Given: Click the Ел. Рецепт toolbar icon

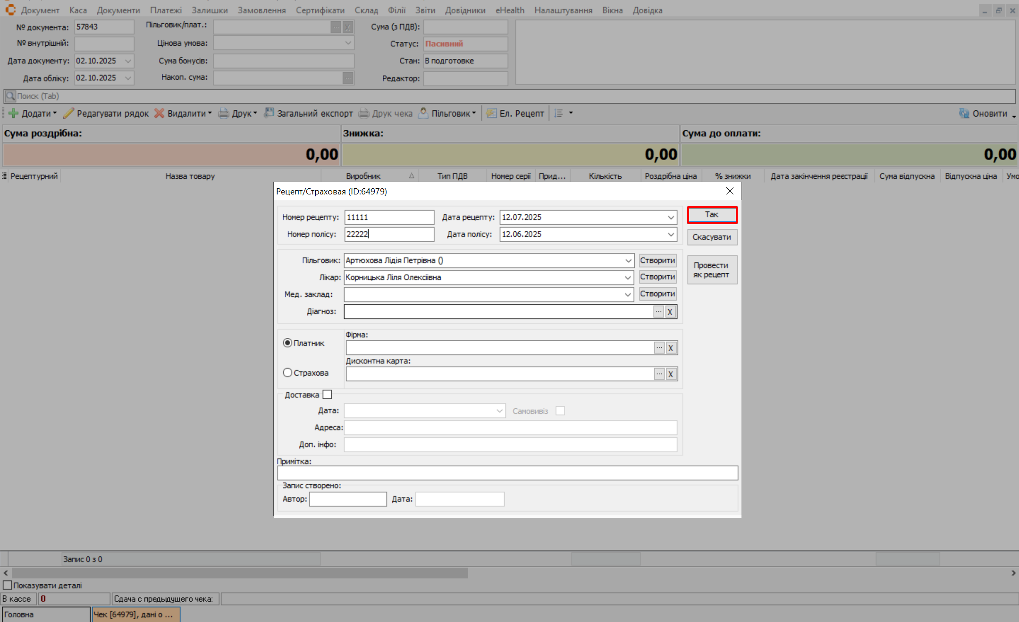Looking at the screenshot, I should (491, 113).
